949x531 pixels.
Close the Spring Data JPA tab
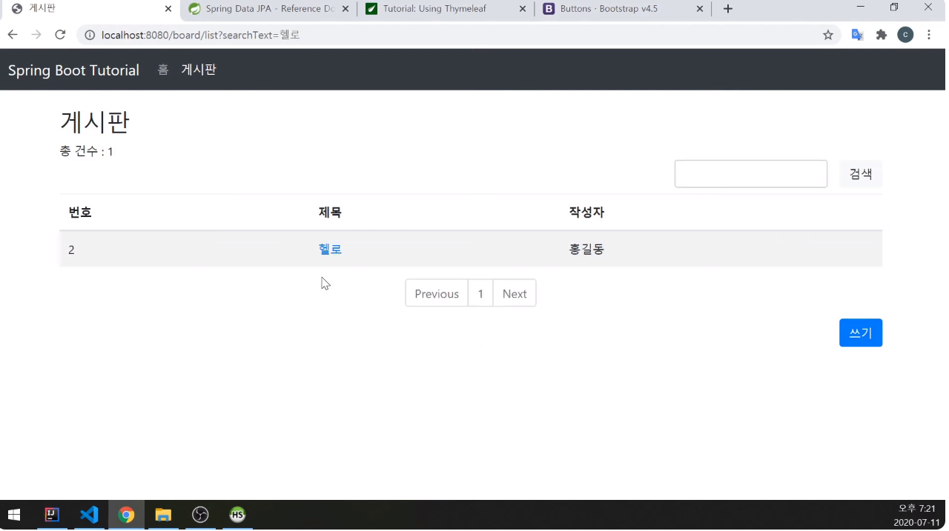click(345, 9)
